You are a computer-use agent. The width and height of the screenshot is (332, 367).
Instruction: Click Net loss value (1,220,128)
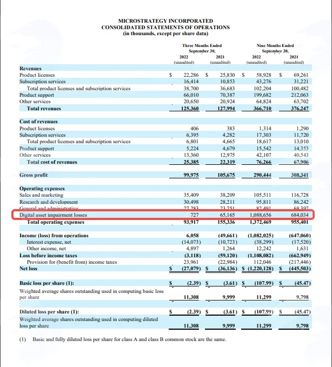tap(260, 269)
